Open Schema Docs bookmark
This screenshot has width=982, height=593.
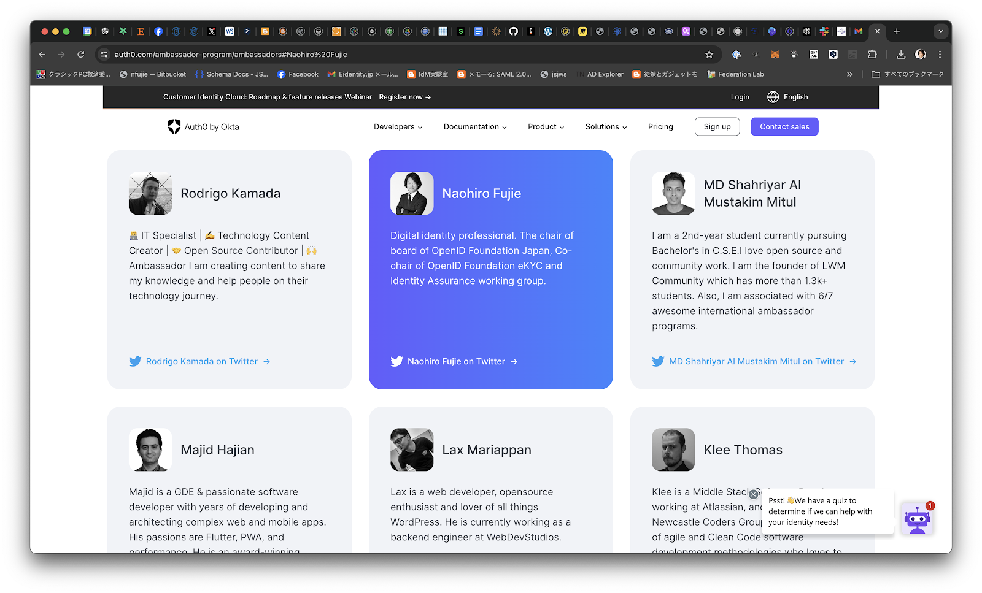[231, 74]
